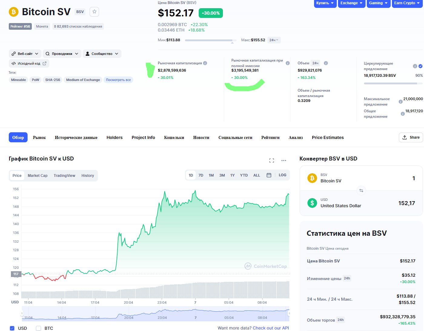Toggle LOG scale on the chart
424x331 pixels.
click(x=283, y=175)
